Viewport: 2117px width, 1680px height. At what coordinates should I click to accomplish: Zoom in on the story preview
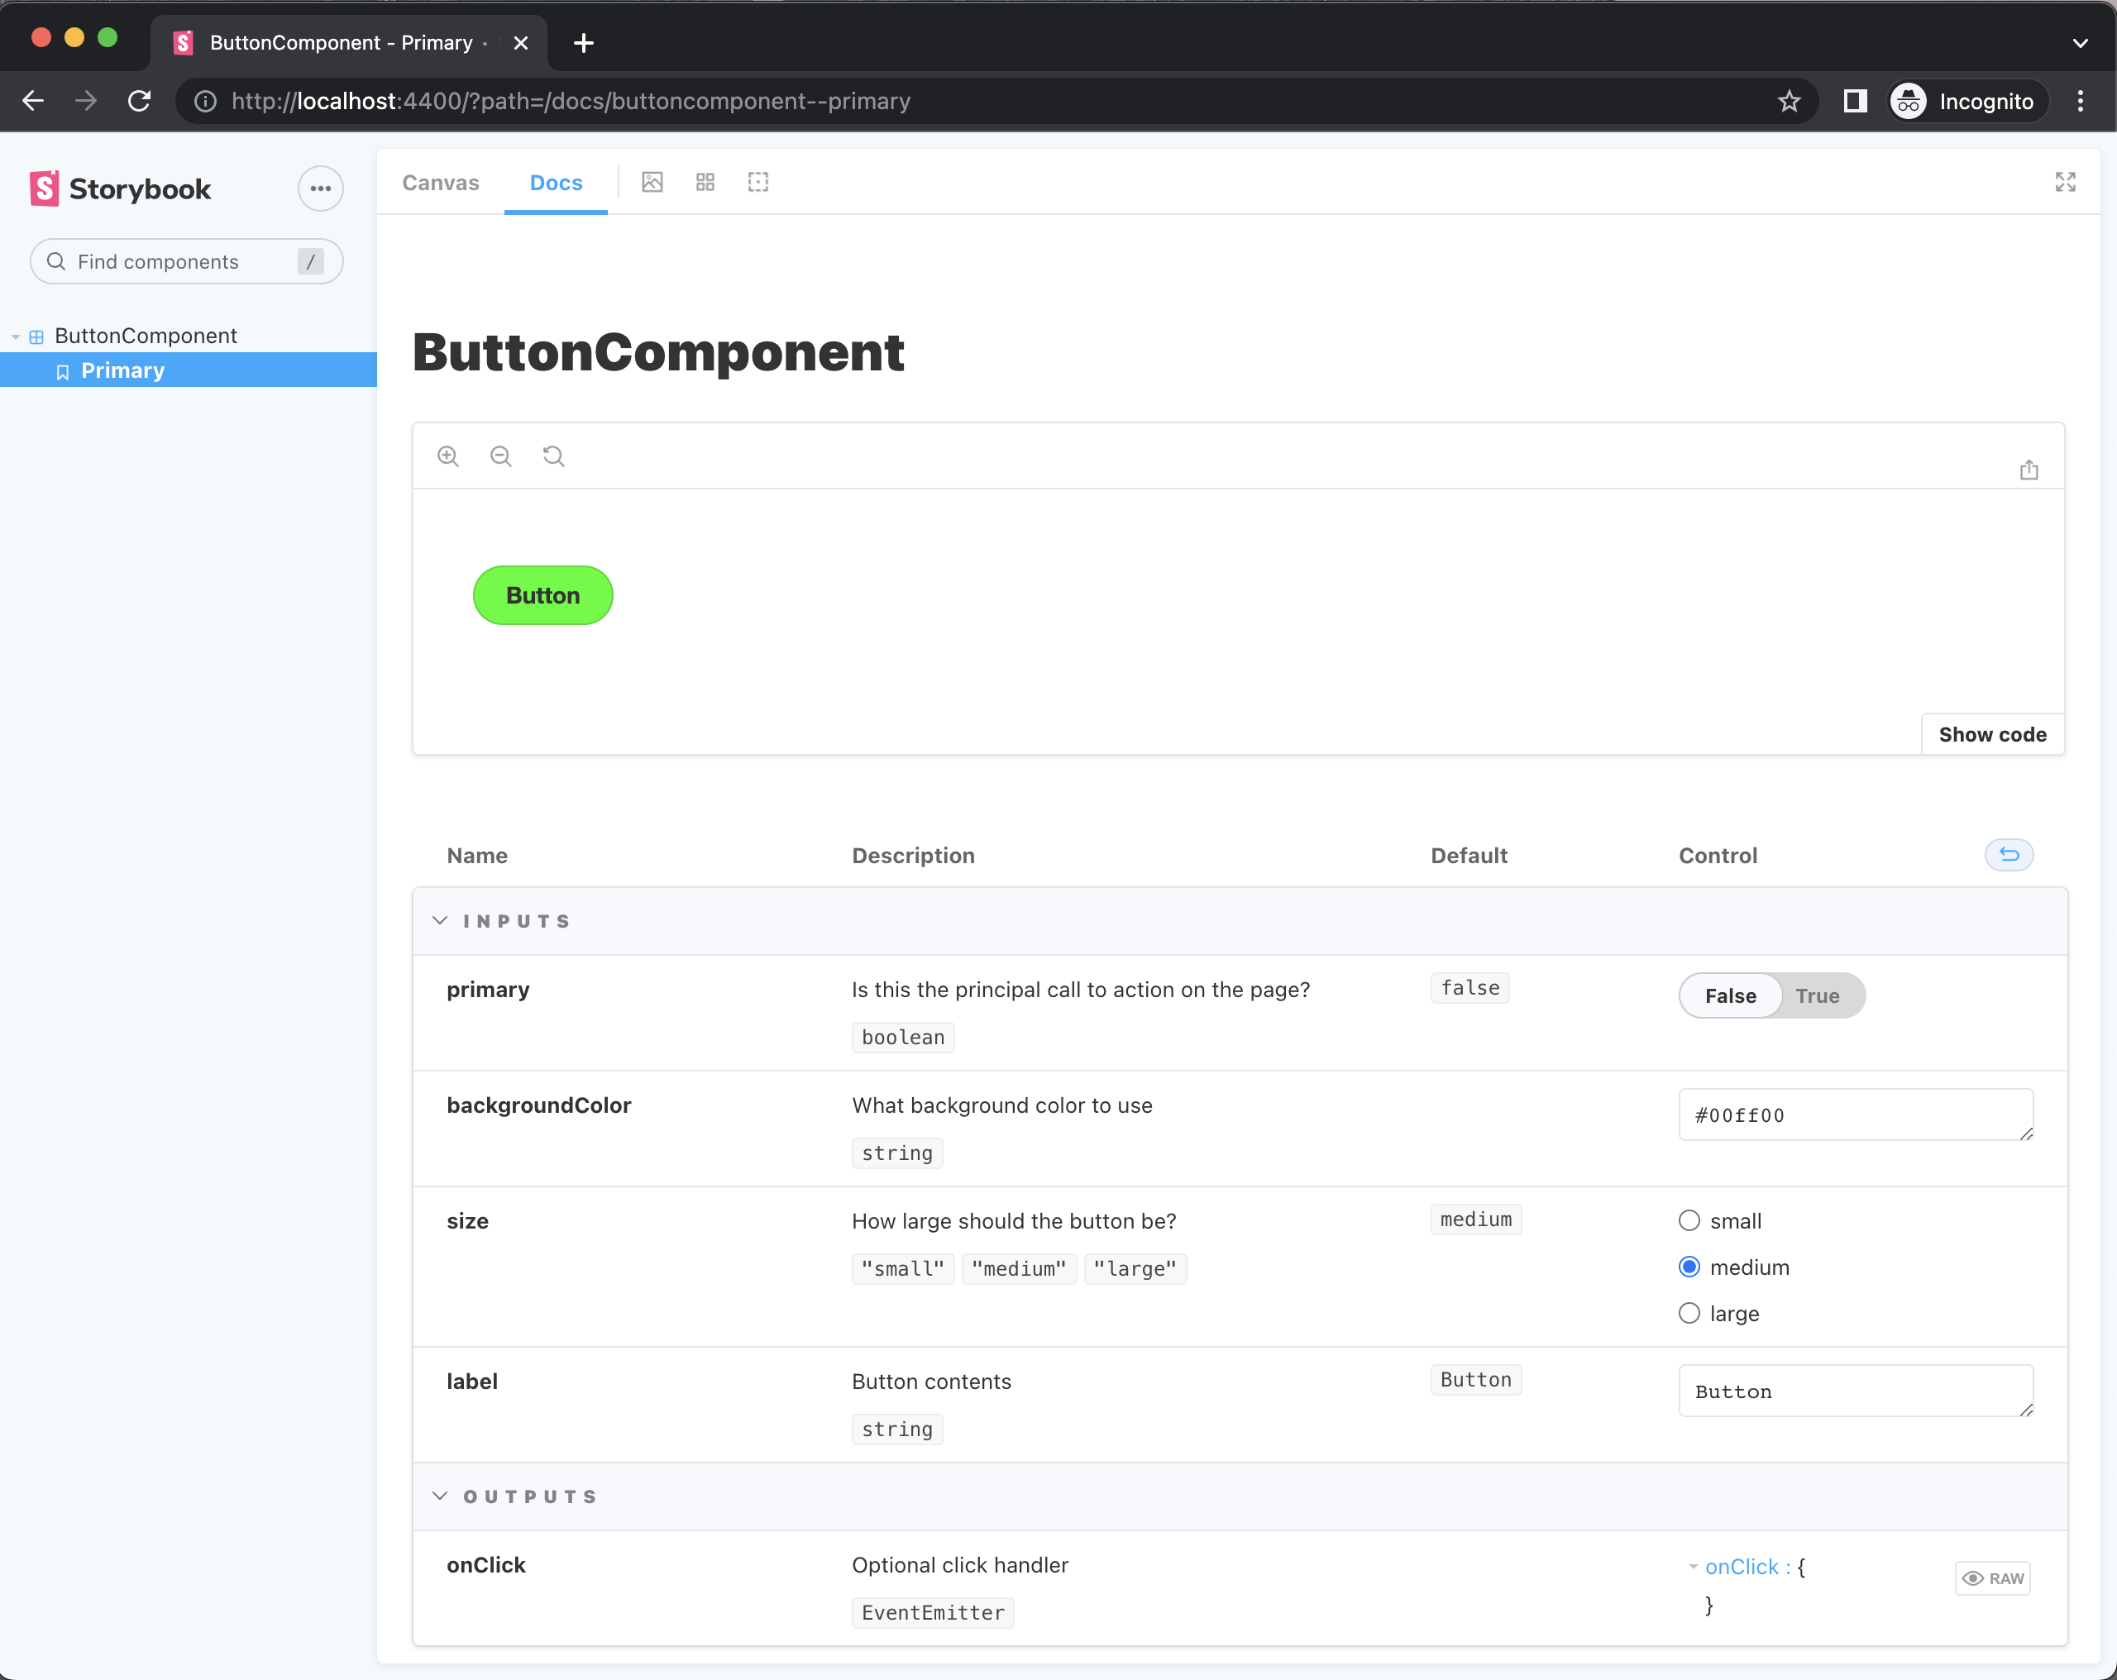[449, 456]
